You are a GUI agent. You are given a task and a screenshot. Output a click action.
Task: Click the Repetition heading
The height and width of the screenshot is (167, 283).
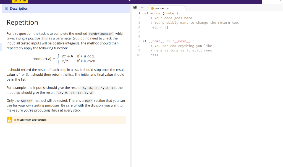tap(22, 22)
